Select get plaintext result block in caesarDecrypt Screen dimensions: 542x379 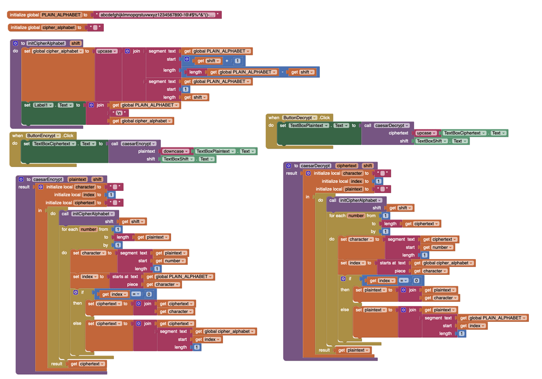[354, 350]
